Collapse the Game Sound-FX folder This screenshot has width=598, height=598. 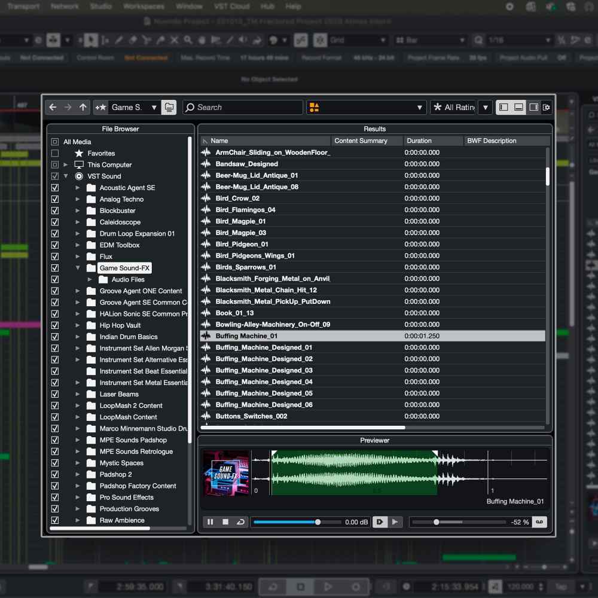click(78, 268)
